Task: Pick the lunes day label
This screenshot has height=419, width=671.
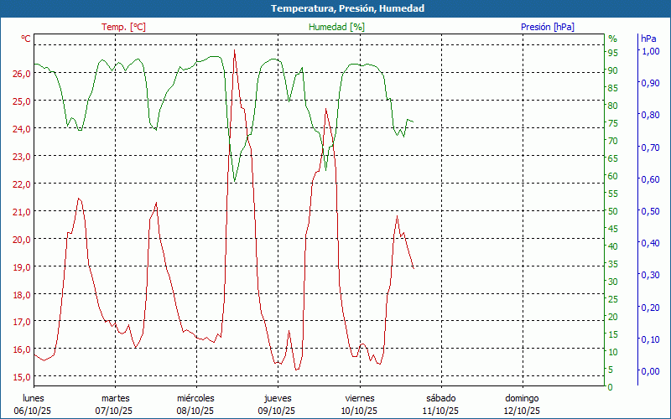Action: [34, 398]
